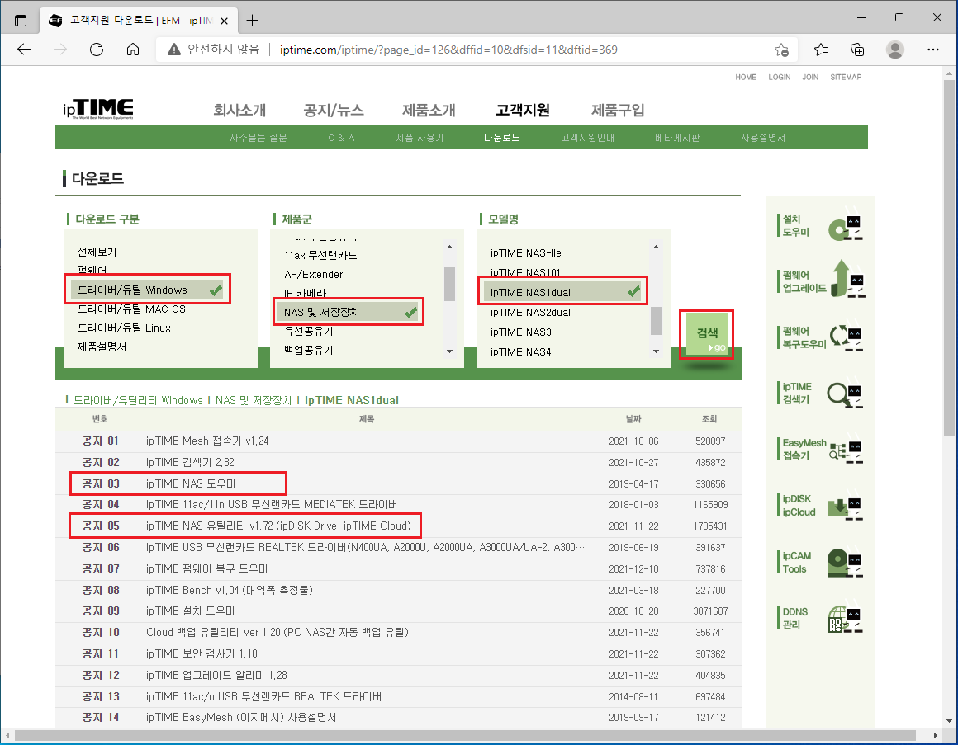Open ipTIME NAS 도우미 download
The image size is (958, 745).
(x=191, y=483)
